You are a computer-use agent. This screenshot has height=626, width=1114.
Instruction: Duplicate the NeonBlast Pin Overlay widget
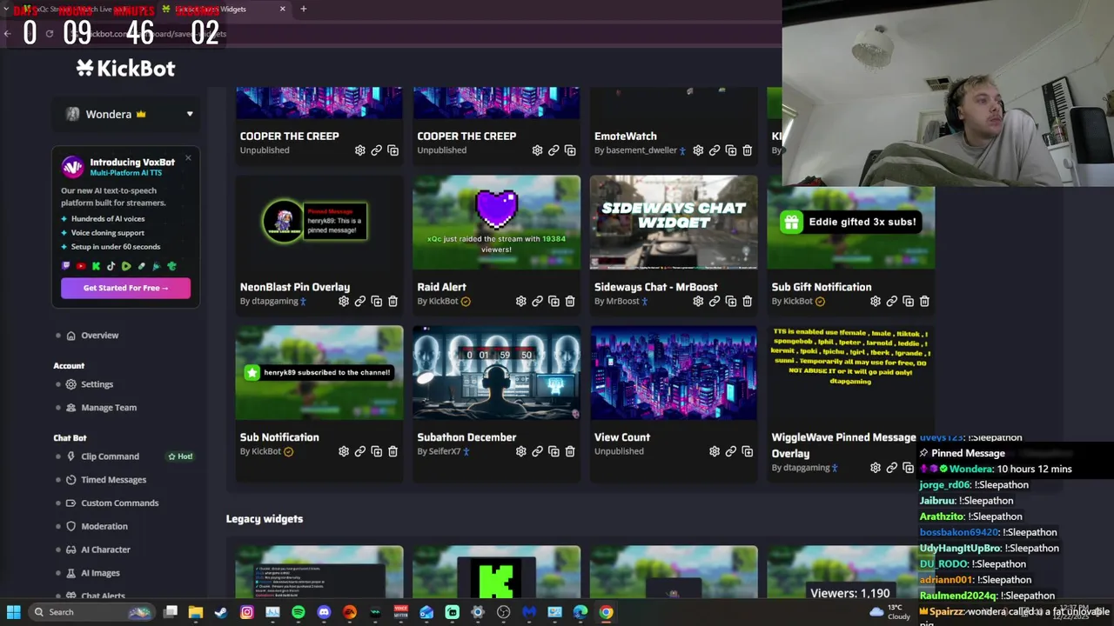pyautogui.click(x=377, y=301)
